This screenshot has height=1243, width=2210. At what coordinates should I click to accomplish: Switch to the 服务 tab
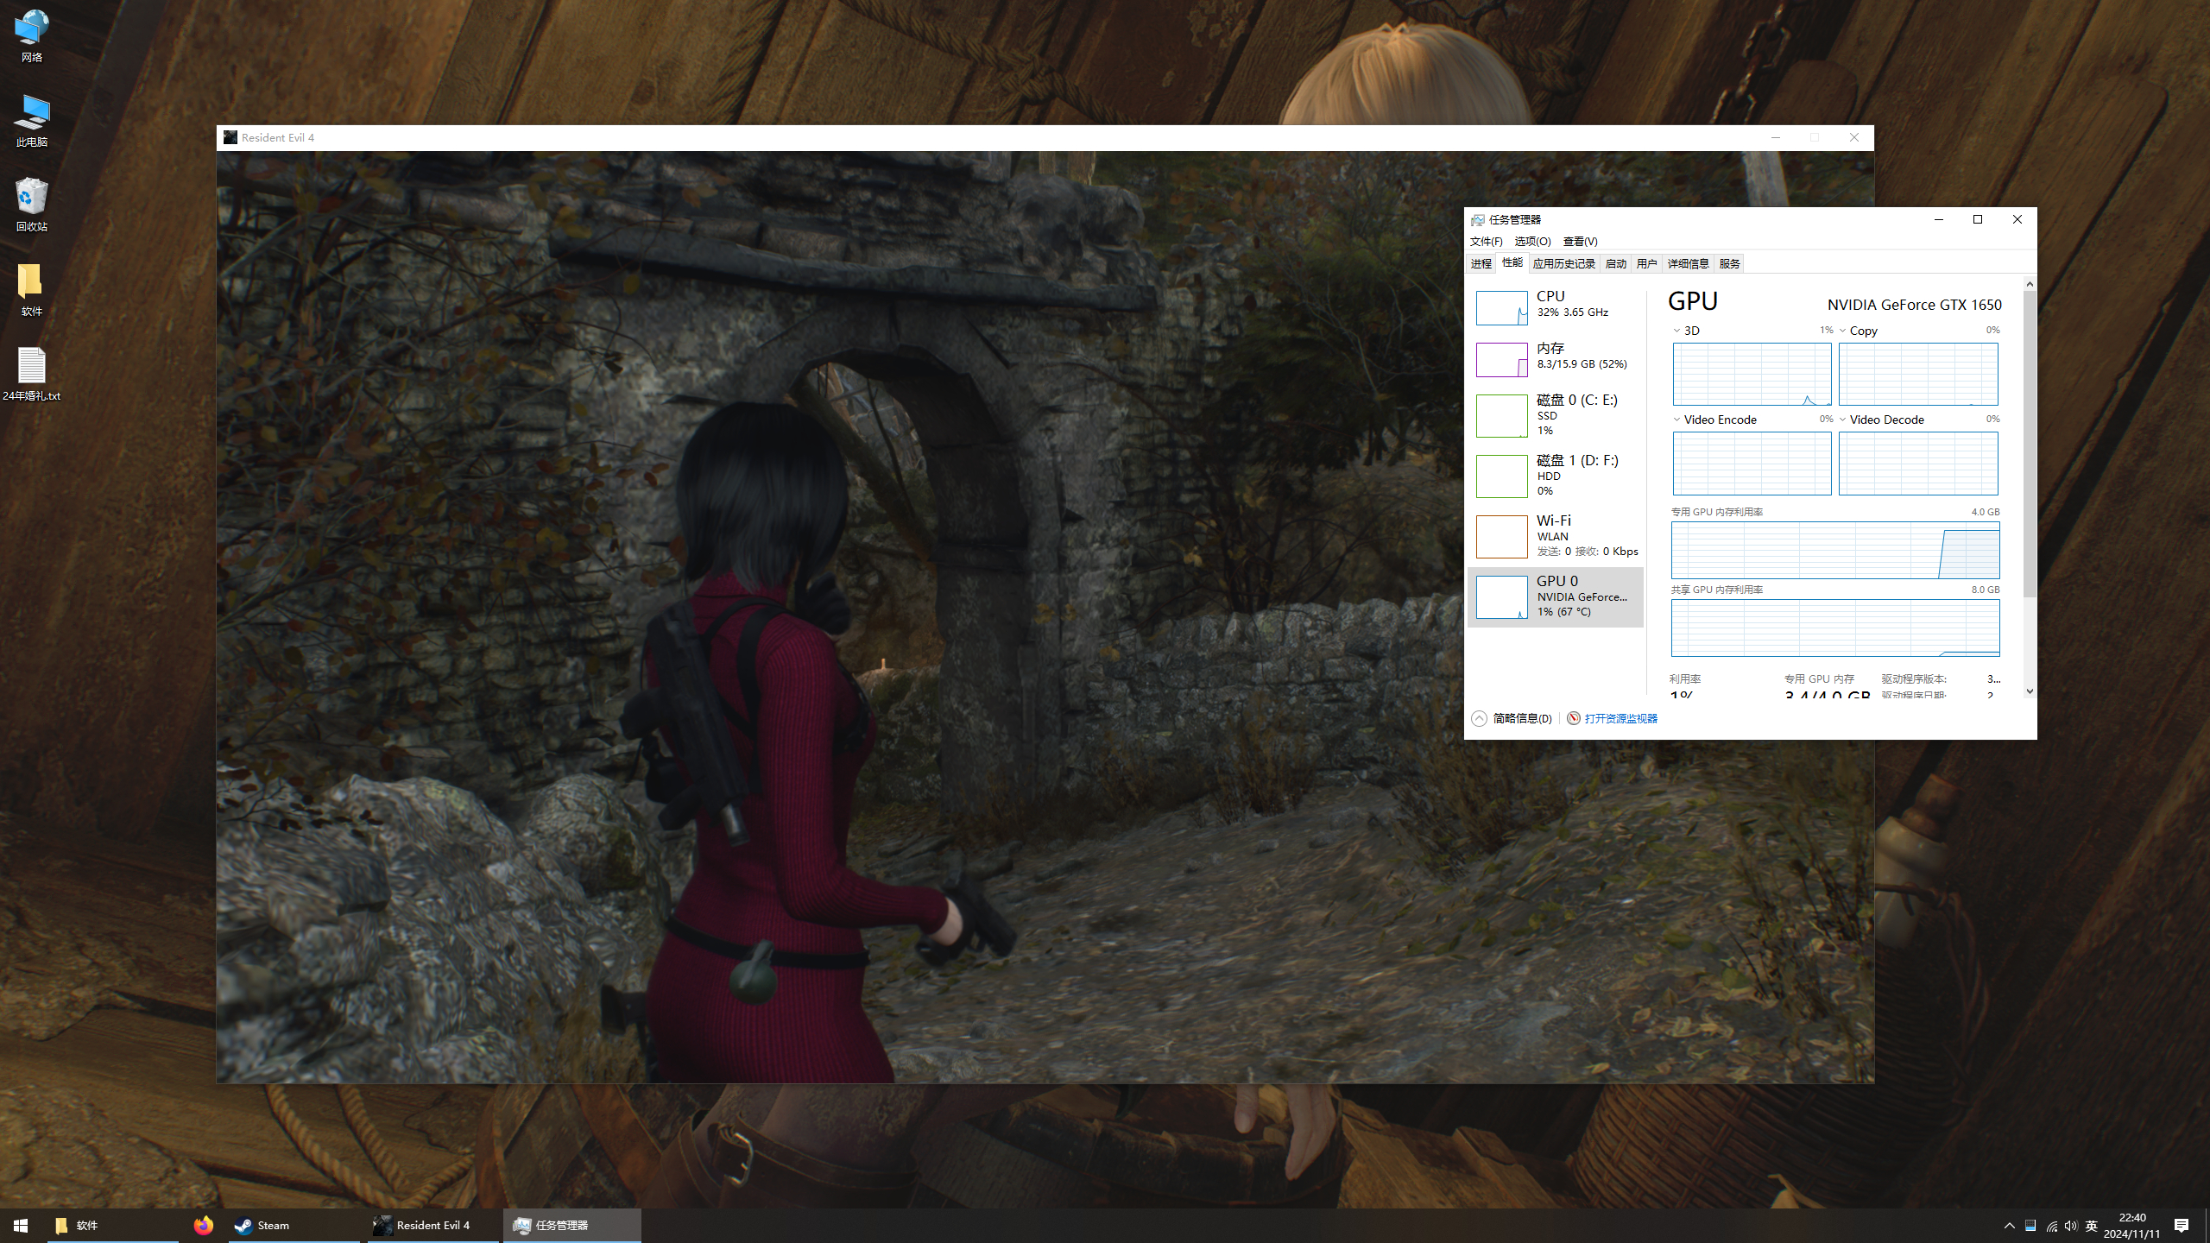point(1729,264)
